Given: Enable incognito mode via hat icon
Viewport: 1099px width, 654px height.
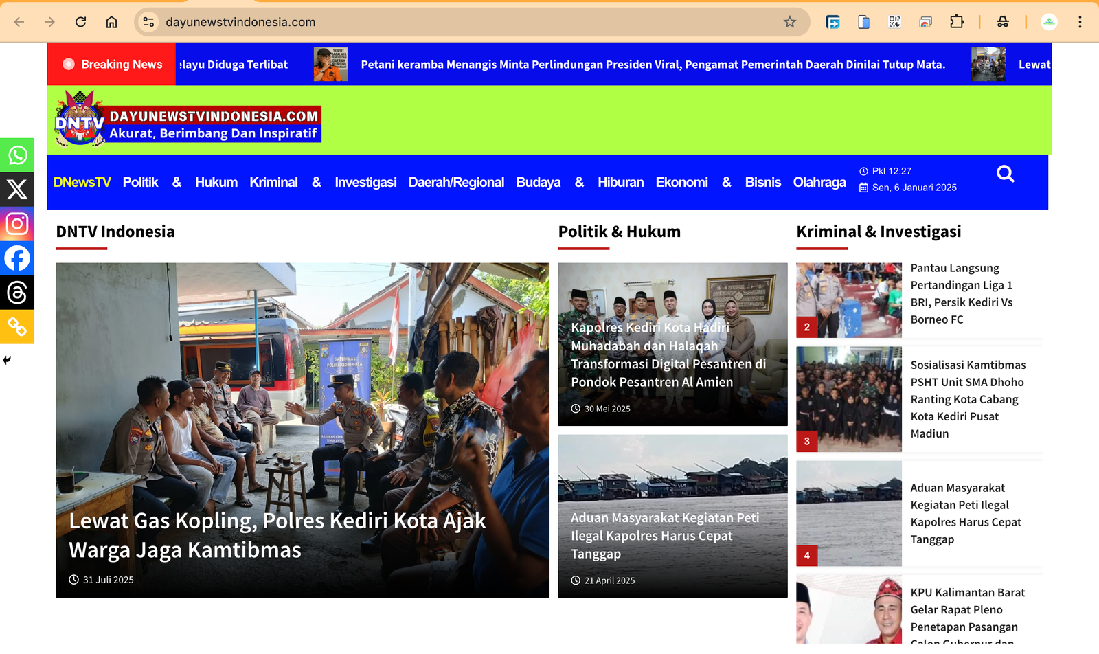Looking at the screenshot, I should pyautogui.click(x=1003, y=21).
